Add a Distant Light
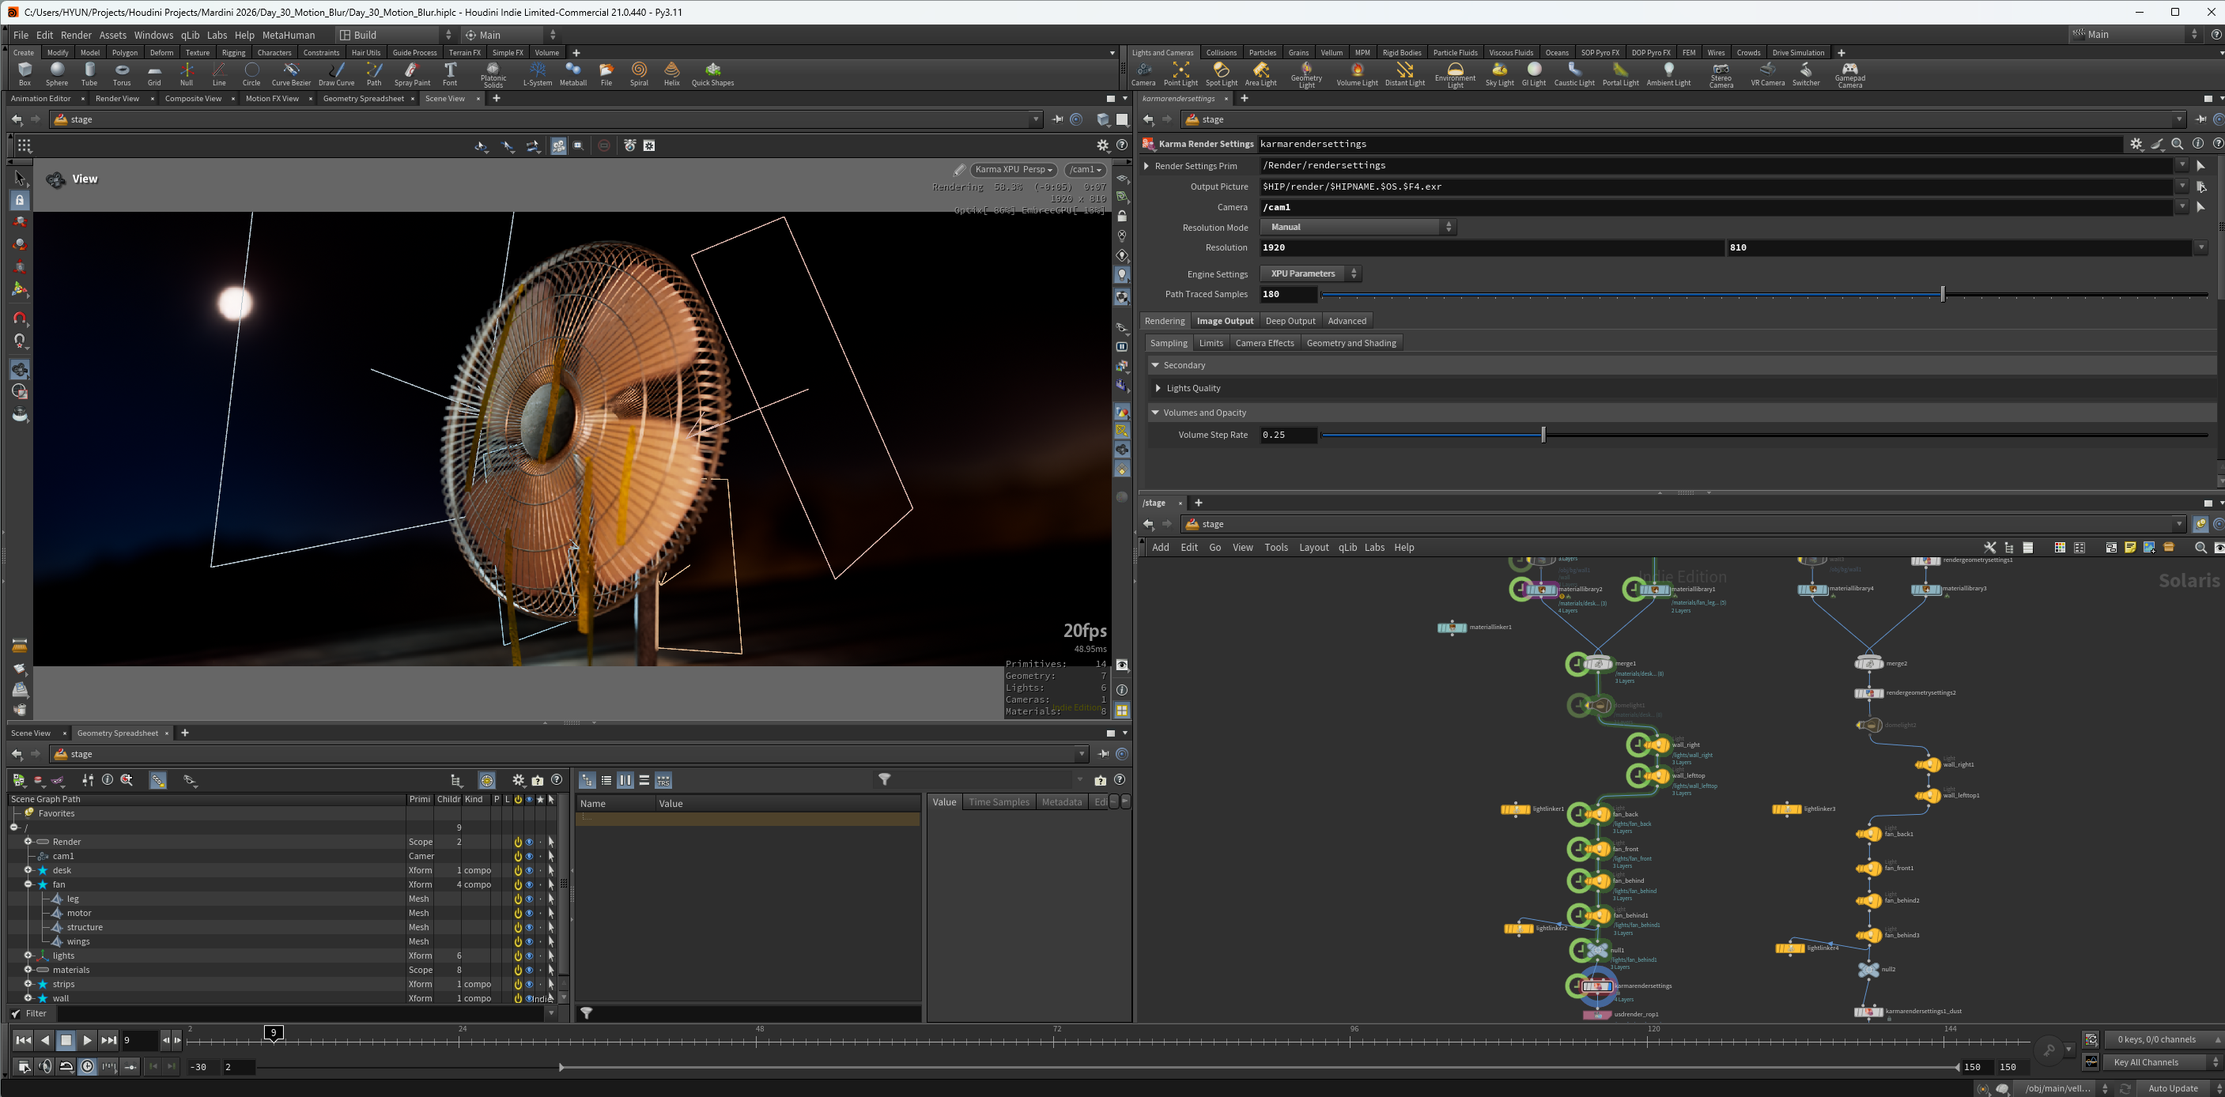 [1405, 74]
